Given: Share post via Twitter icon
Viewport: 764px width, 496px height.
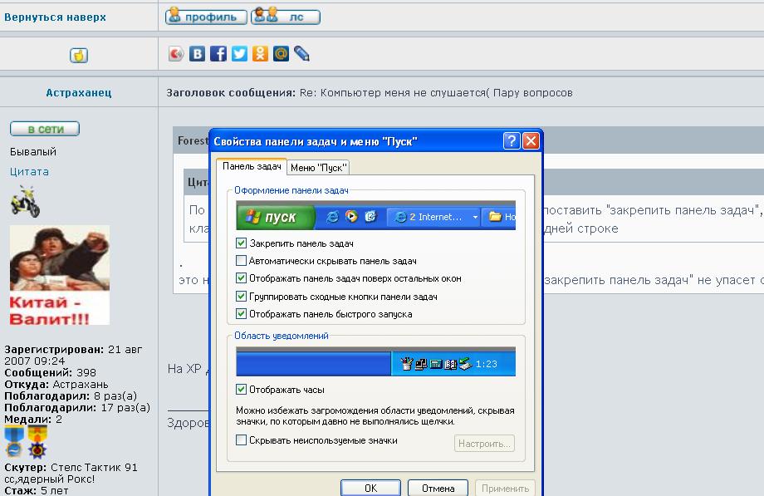Looking at the screenshot, I should pyautogui.click(x=239, y=54).
